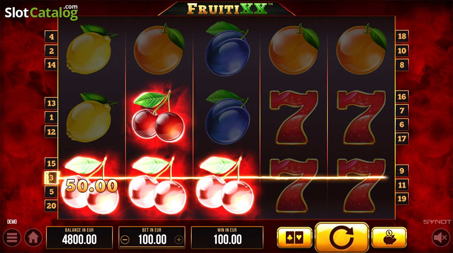Open the card gamble feature button
453x253 pixels.
tap(294, 238)
